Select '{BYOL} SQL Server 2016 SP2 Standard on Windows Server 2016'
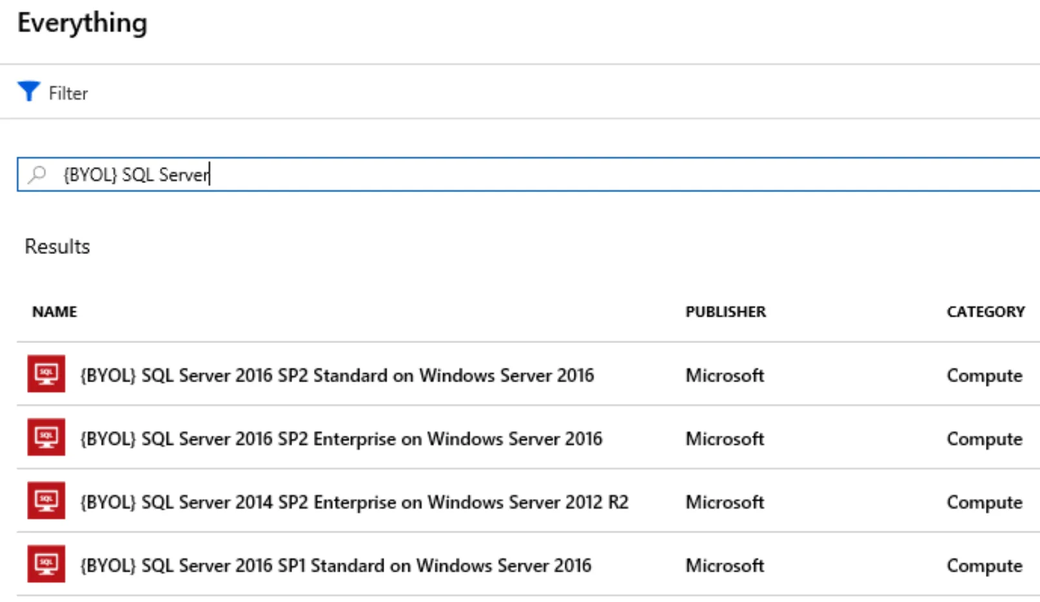The image size is (1040, 602). (337, 375)
